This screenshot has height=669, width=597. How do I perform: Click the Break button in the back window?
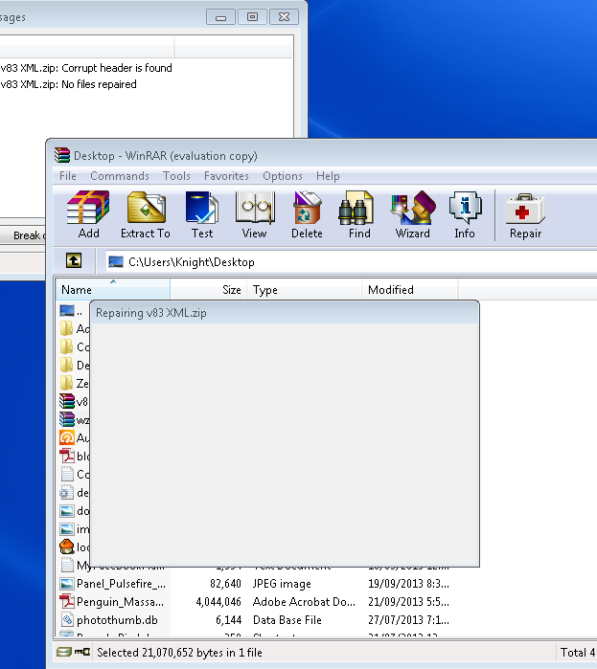tap(23, 235)
